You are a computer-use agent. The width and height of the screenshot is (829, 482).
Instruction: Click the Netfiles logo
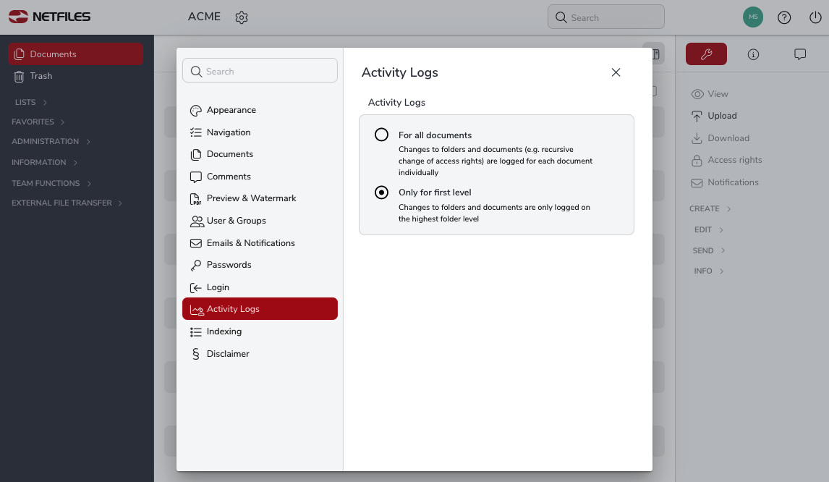[x=49, y=17]
